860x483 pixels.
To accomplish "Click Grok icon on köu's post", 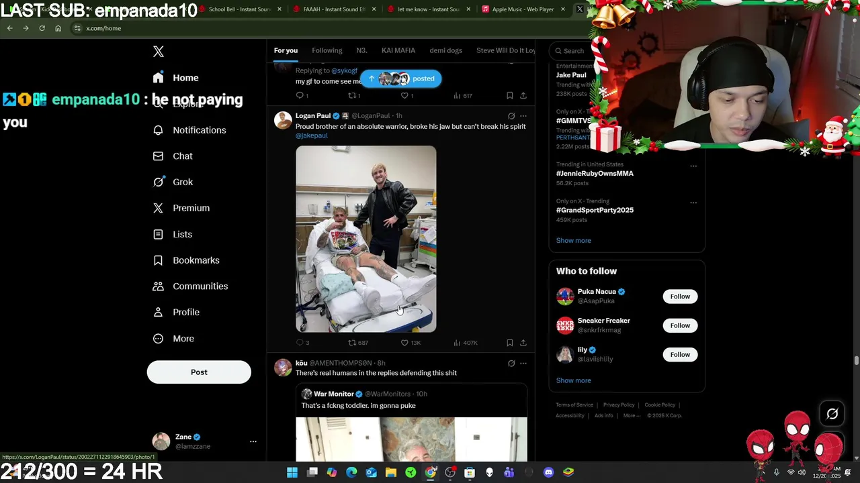I will 511,364.
